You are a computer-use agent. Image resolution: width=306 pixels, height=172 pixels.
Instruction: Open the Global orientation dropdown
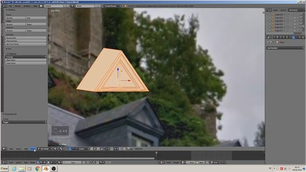pos(84,149)
